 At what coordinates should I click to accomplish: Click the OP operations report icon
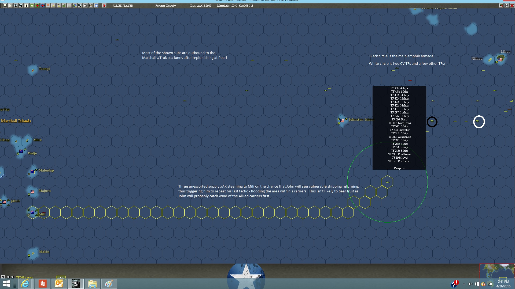pyautogui.click(x=86, y=5)
